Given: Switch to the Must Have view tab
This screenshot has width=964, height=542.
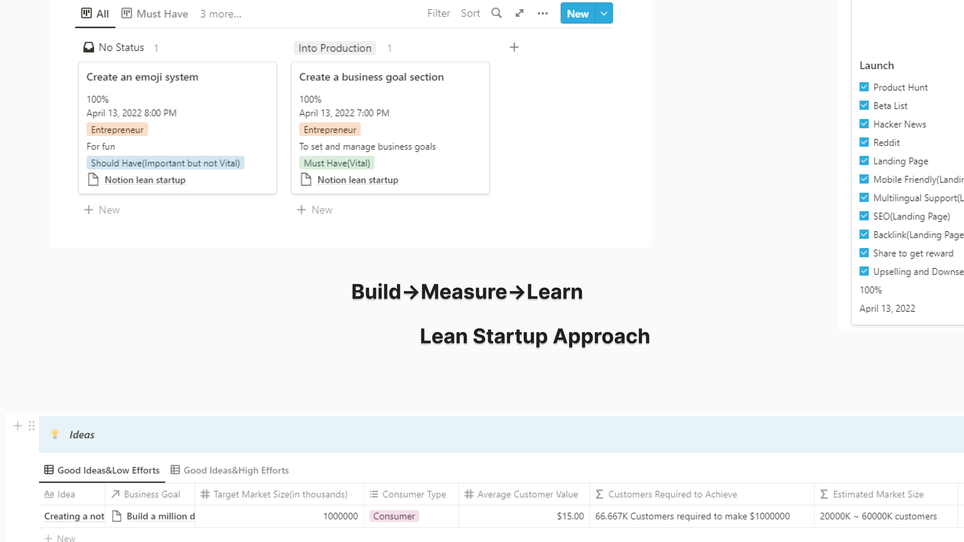Looking at the screenshot, I should (162, 14).
